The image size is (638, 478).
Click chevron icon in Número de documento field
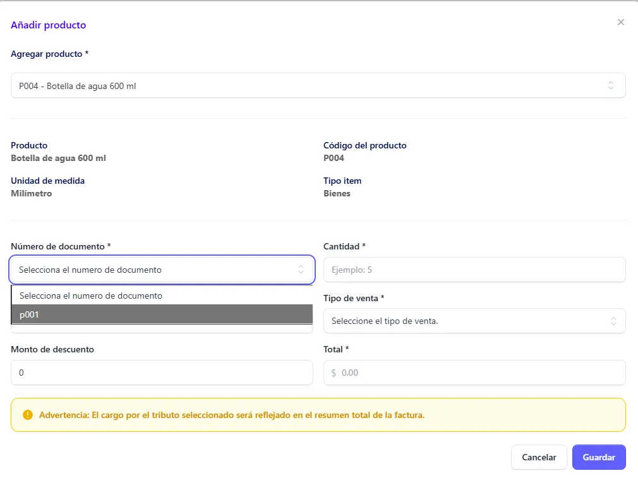coord(301,270)
